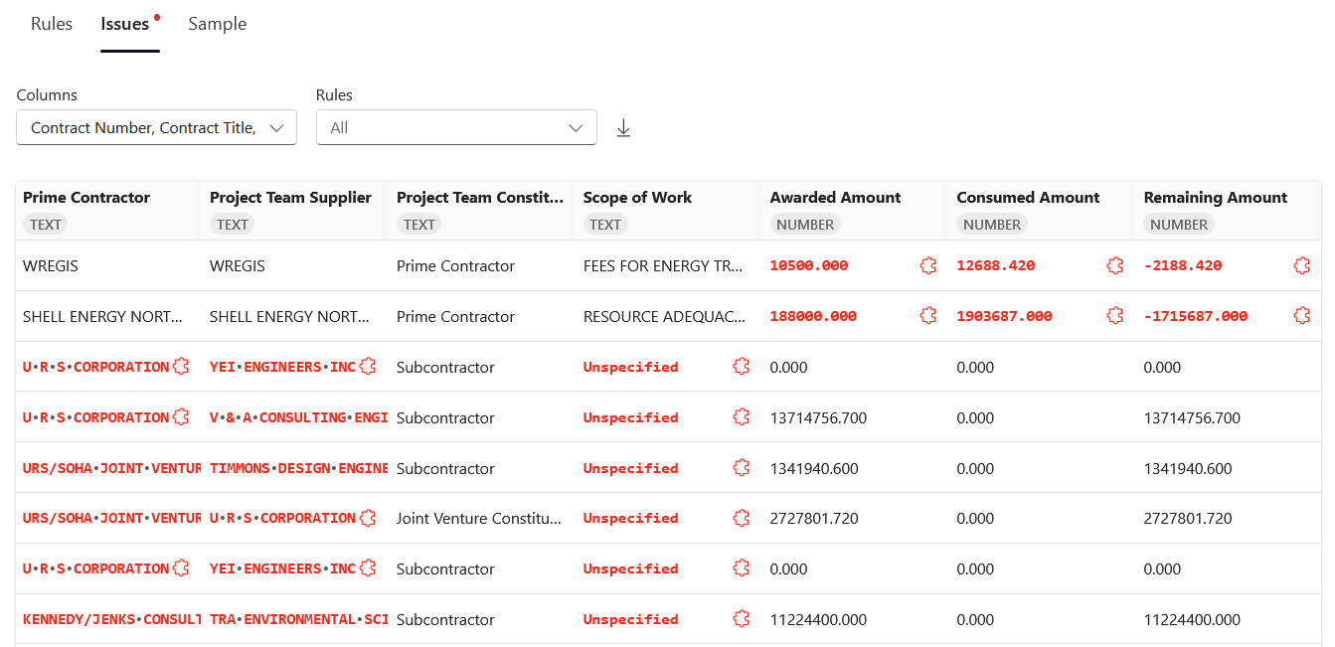
Task: Click the issue icon beside the first Unspecified scope
Action: pos(741,366)
